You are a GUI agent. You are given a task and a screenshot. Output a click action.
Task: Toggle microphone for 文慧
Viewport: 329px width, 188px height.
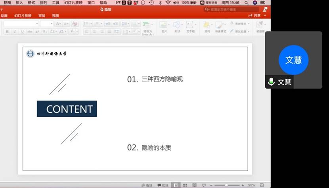coord(271,82)
